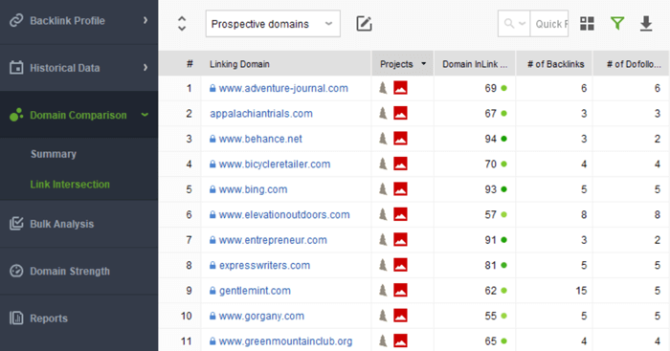Click the Domain Strength gauge icon
Screen dimensions: 670x351
[x=16, y=272]
